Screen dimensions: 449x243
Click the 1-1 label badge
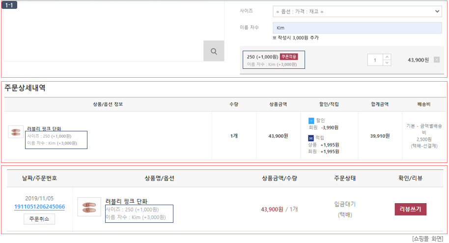9,5
